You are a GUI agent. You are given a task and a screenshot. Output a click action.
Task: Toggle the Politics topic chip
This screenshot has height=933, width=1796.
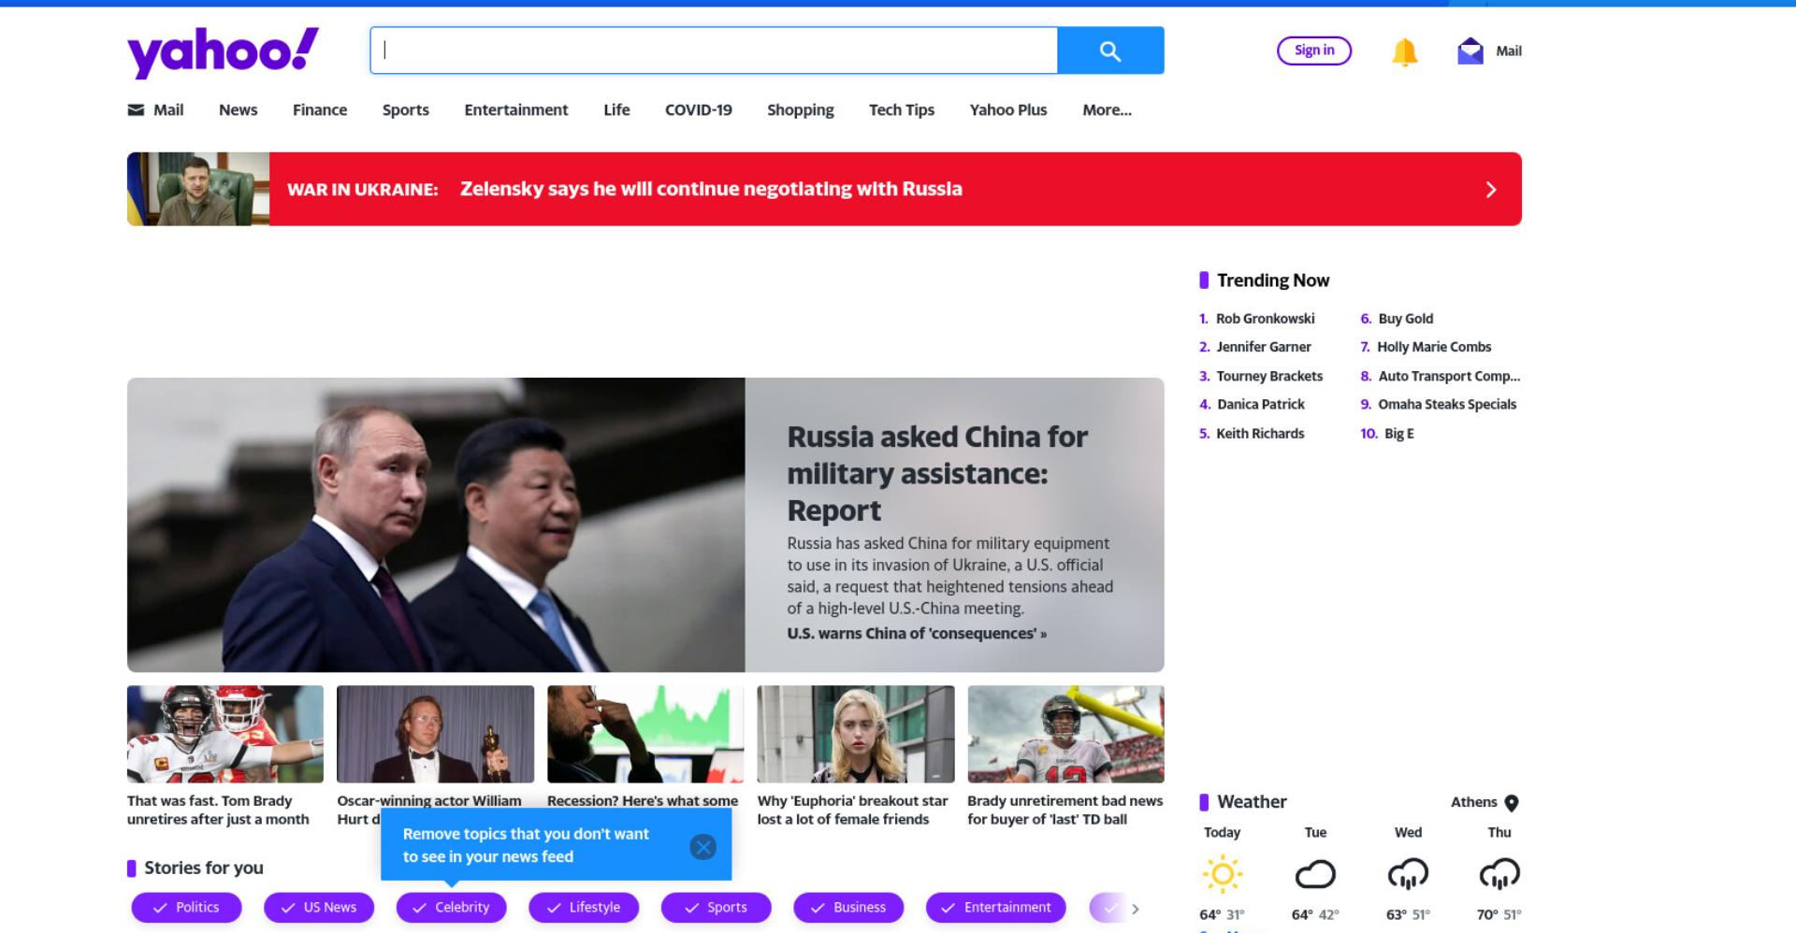point(186,908)
